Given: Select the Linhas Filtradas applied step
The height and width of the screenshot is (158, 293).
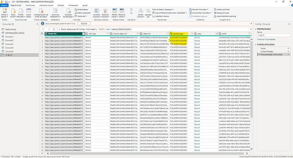Looking at the screenshot, I should click(x=267, y=51).
